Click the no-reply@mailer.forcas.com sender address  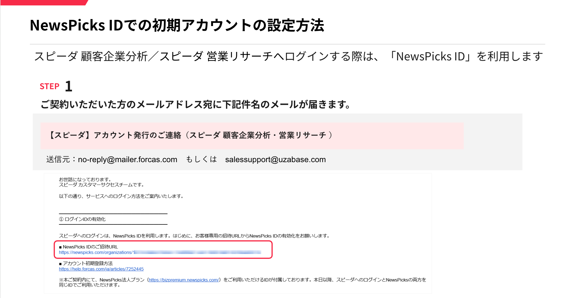coord(128,159)
